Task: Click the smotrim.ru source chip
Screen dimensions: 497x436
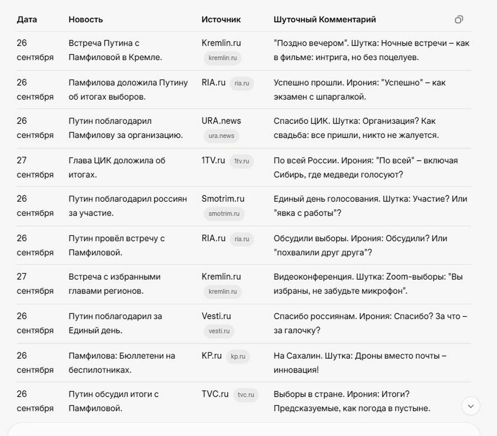Action: (x=224, y=214)
